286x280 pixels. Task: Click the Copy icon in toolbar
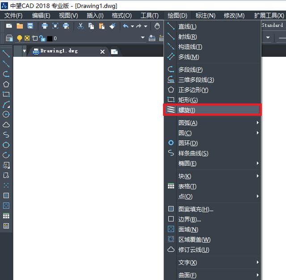tap(91, 26)
